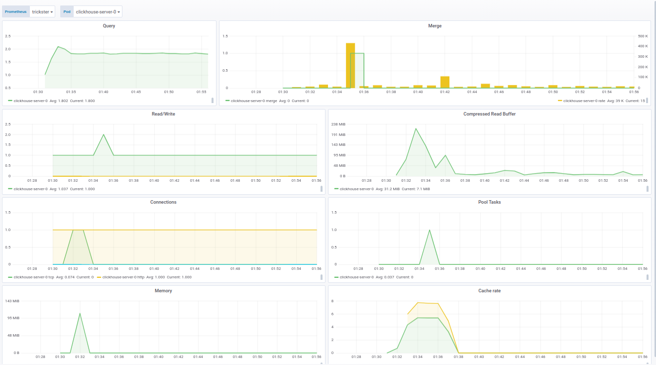Toggle clickhouse-server-0 merge series in Merge legend
Screen dimensions: 656x365
pyautogui.click(x=254, y=101)
